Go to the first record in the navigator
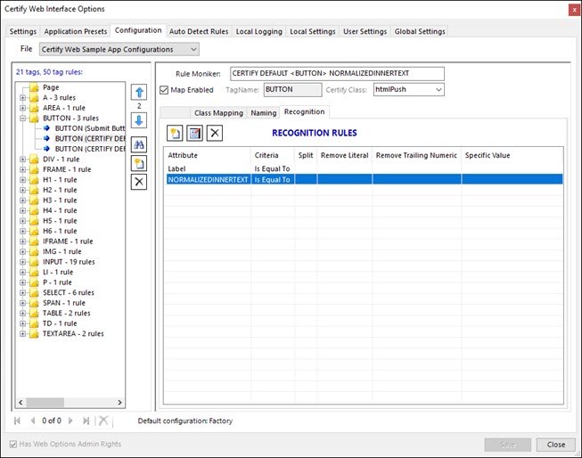The image size is (582, 458). (17, 421)
